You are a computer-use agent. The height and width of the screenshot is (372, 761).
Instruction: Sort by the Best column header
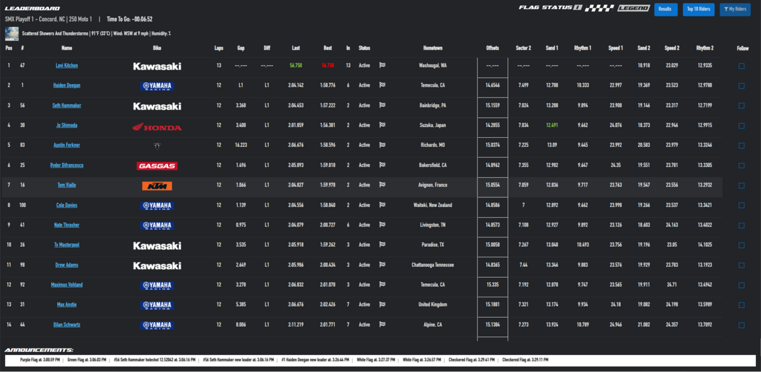(327, 48)
